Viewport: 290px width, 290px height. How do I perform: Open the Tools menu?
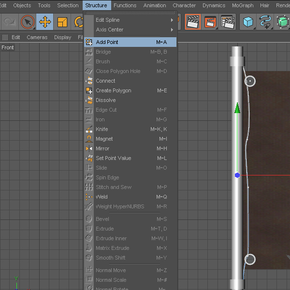[44, 5]
